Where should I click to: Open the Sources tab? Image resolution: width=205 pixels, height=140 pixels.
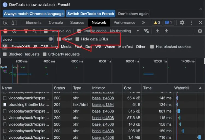[x=77, y=23]
